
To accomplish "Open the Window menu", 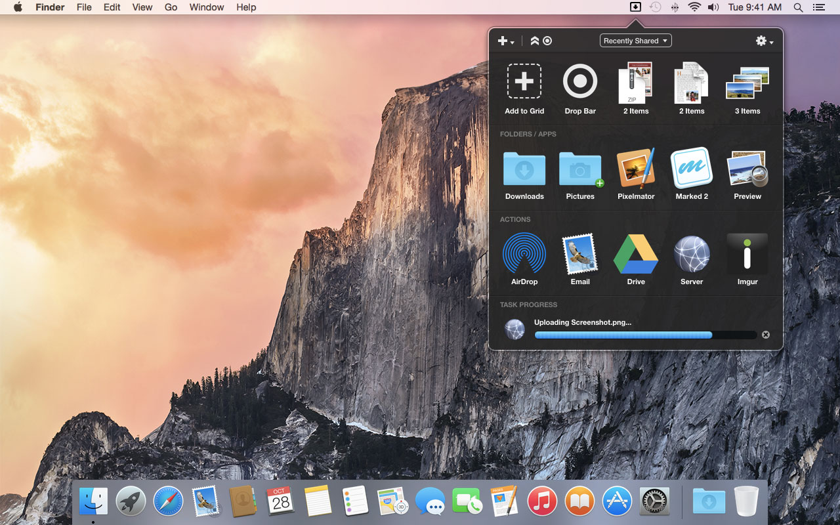I will pos(207,7).
